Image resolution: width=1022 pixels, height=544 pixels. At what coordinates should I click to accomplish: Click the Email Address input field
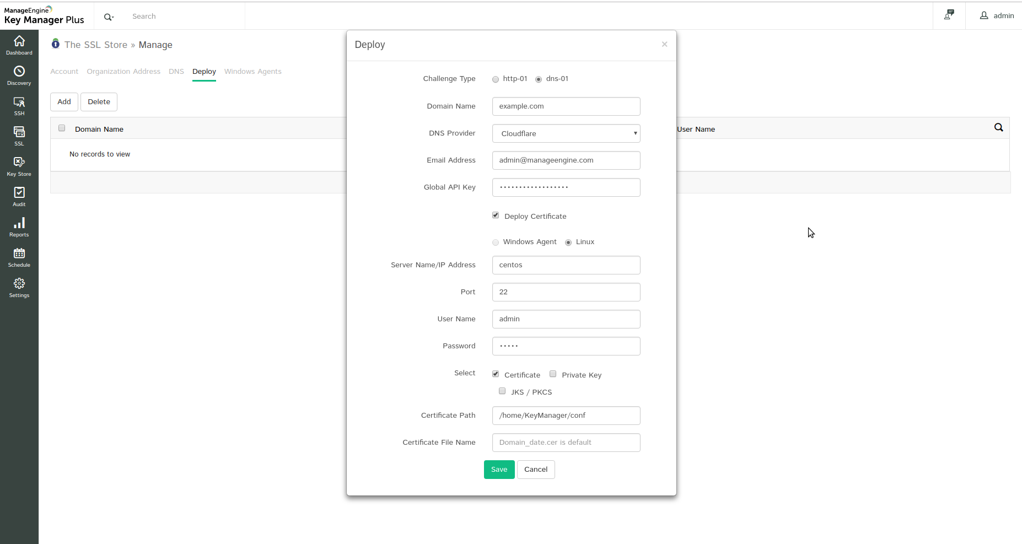pyautogui.click(x=566, y=160)
